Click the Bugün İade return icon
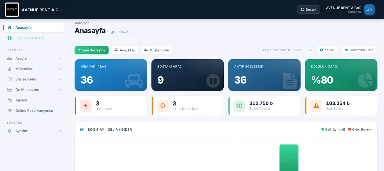Screen dimensions: 384x171 pyautogui.click(x=86, y=106)
